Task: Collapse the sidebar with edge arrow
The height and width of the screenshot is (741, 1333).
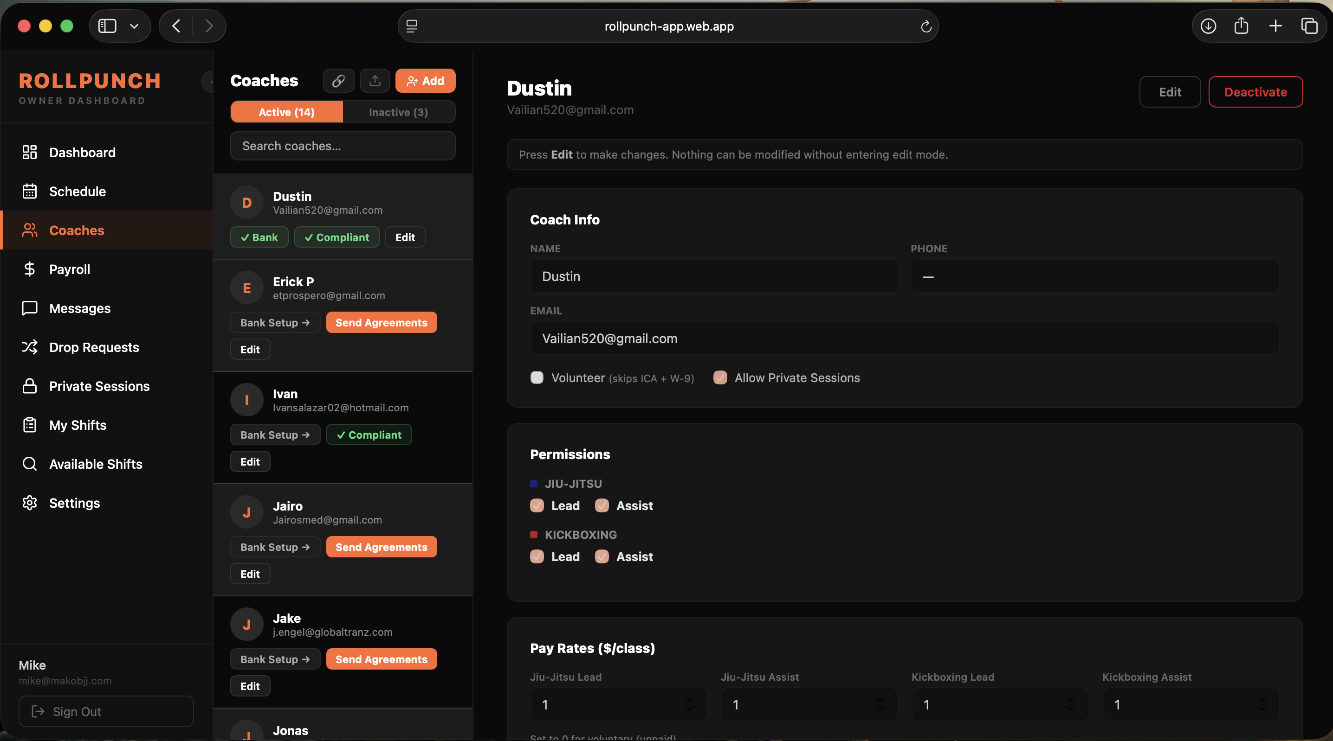Action: (208, 81)
